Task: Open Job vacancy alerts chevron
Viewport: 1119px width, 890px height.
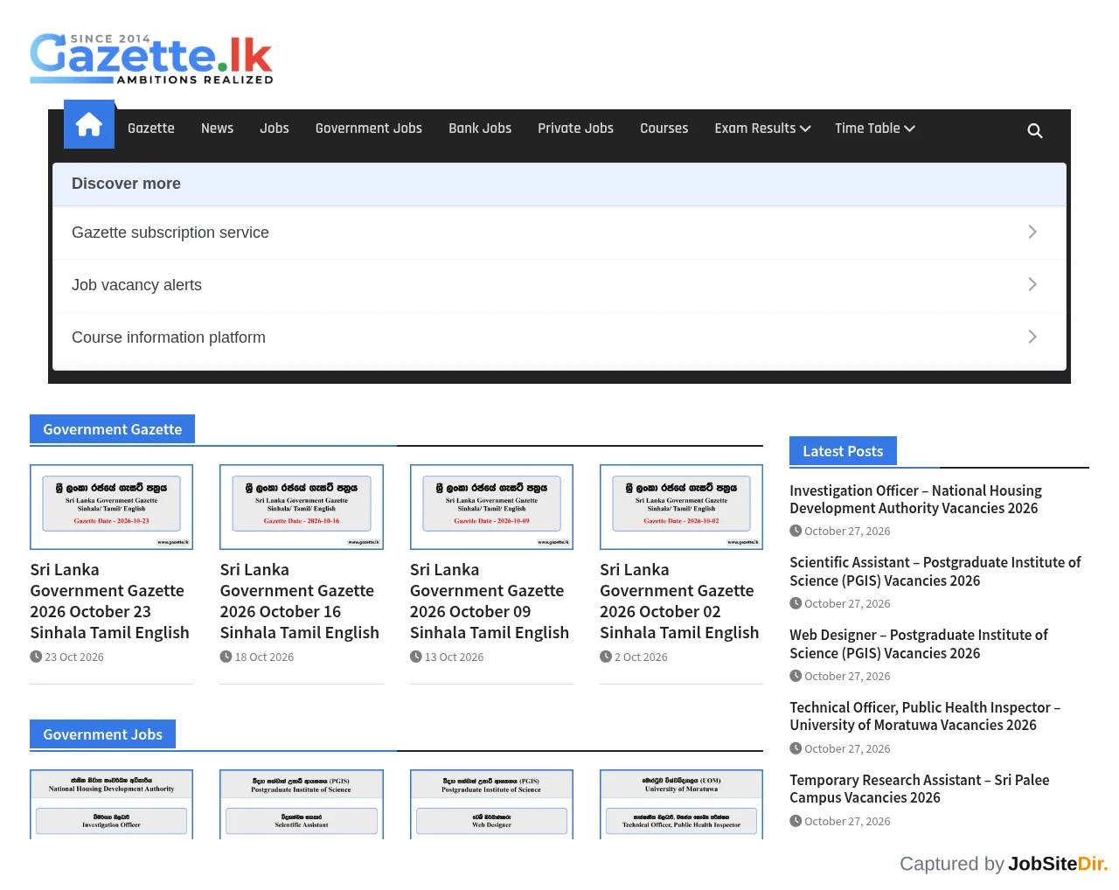Action: click(x=1032, y=284)
